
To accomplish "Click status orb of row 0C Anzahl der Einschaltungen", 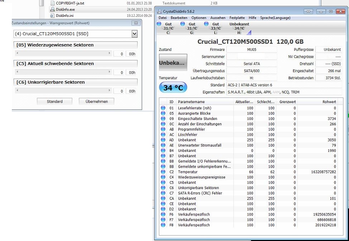I will coord(163,124).
